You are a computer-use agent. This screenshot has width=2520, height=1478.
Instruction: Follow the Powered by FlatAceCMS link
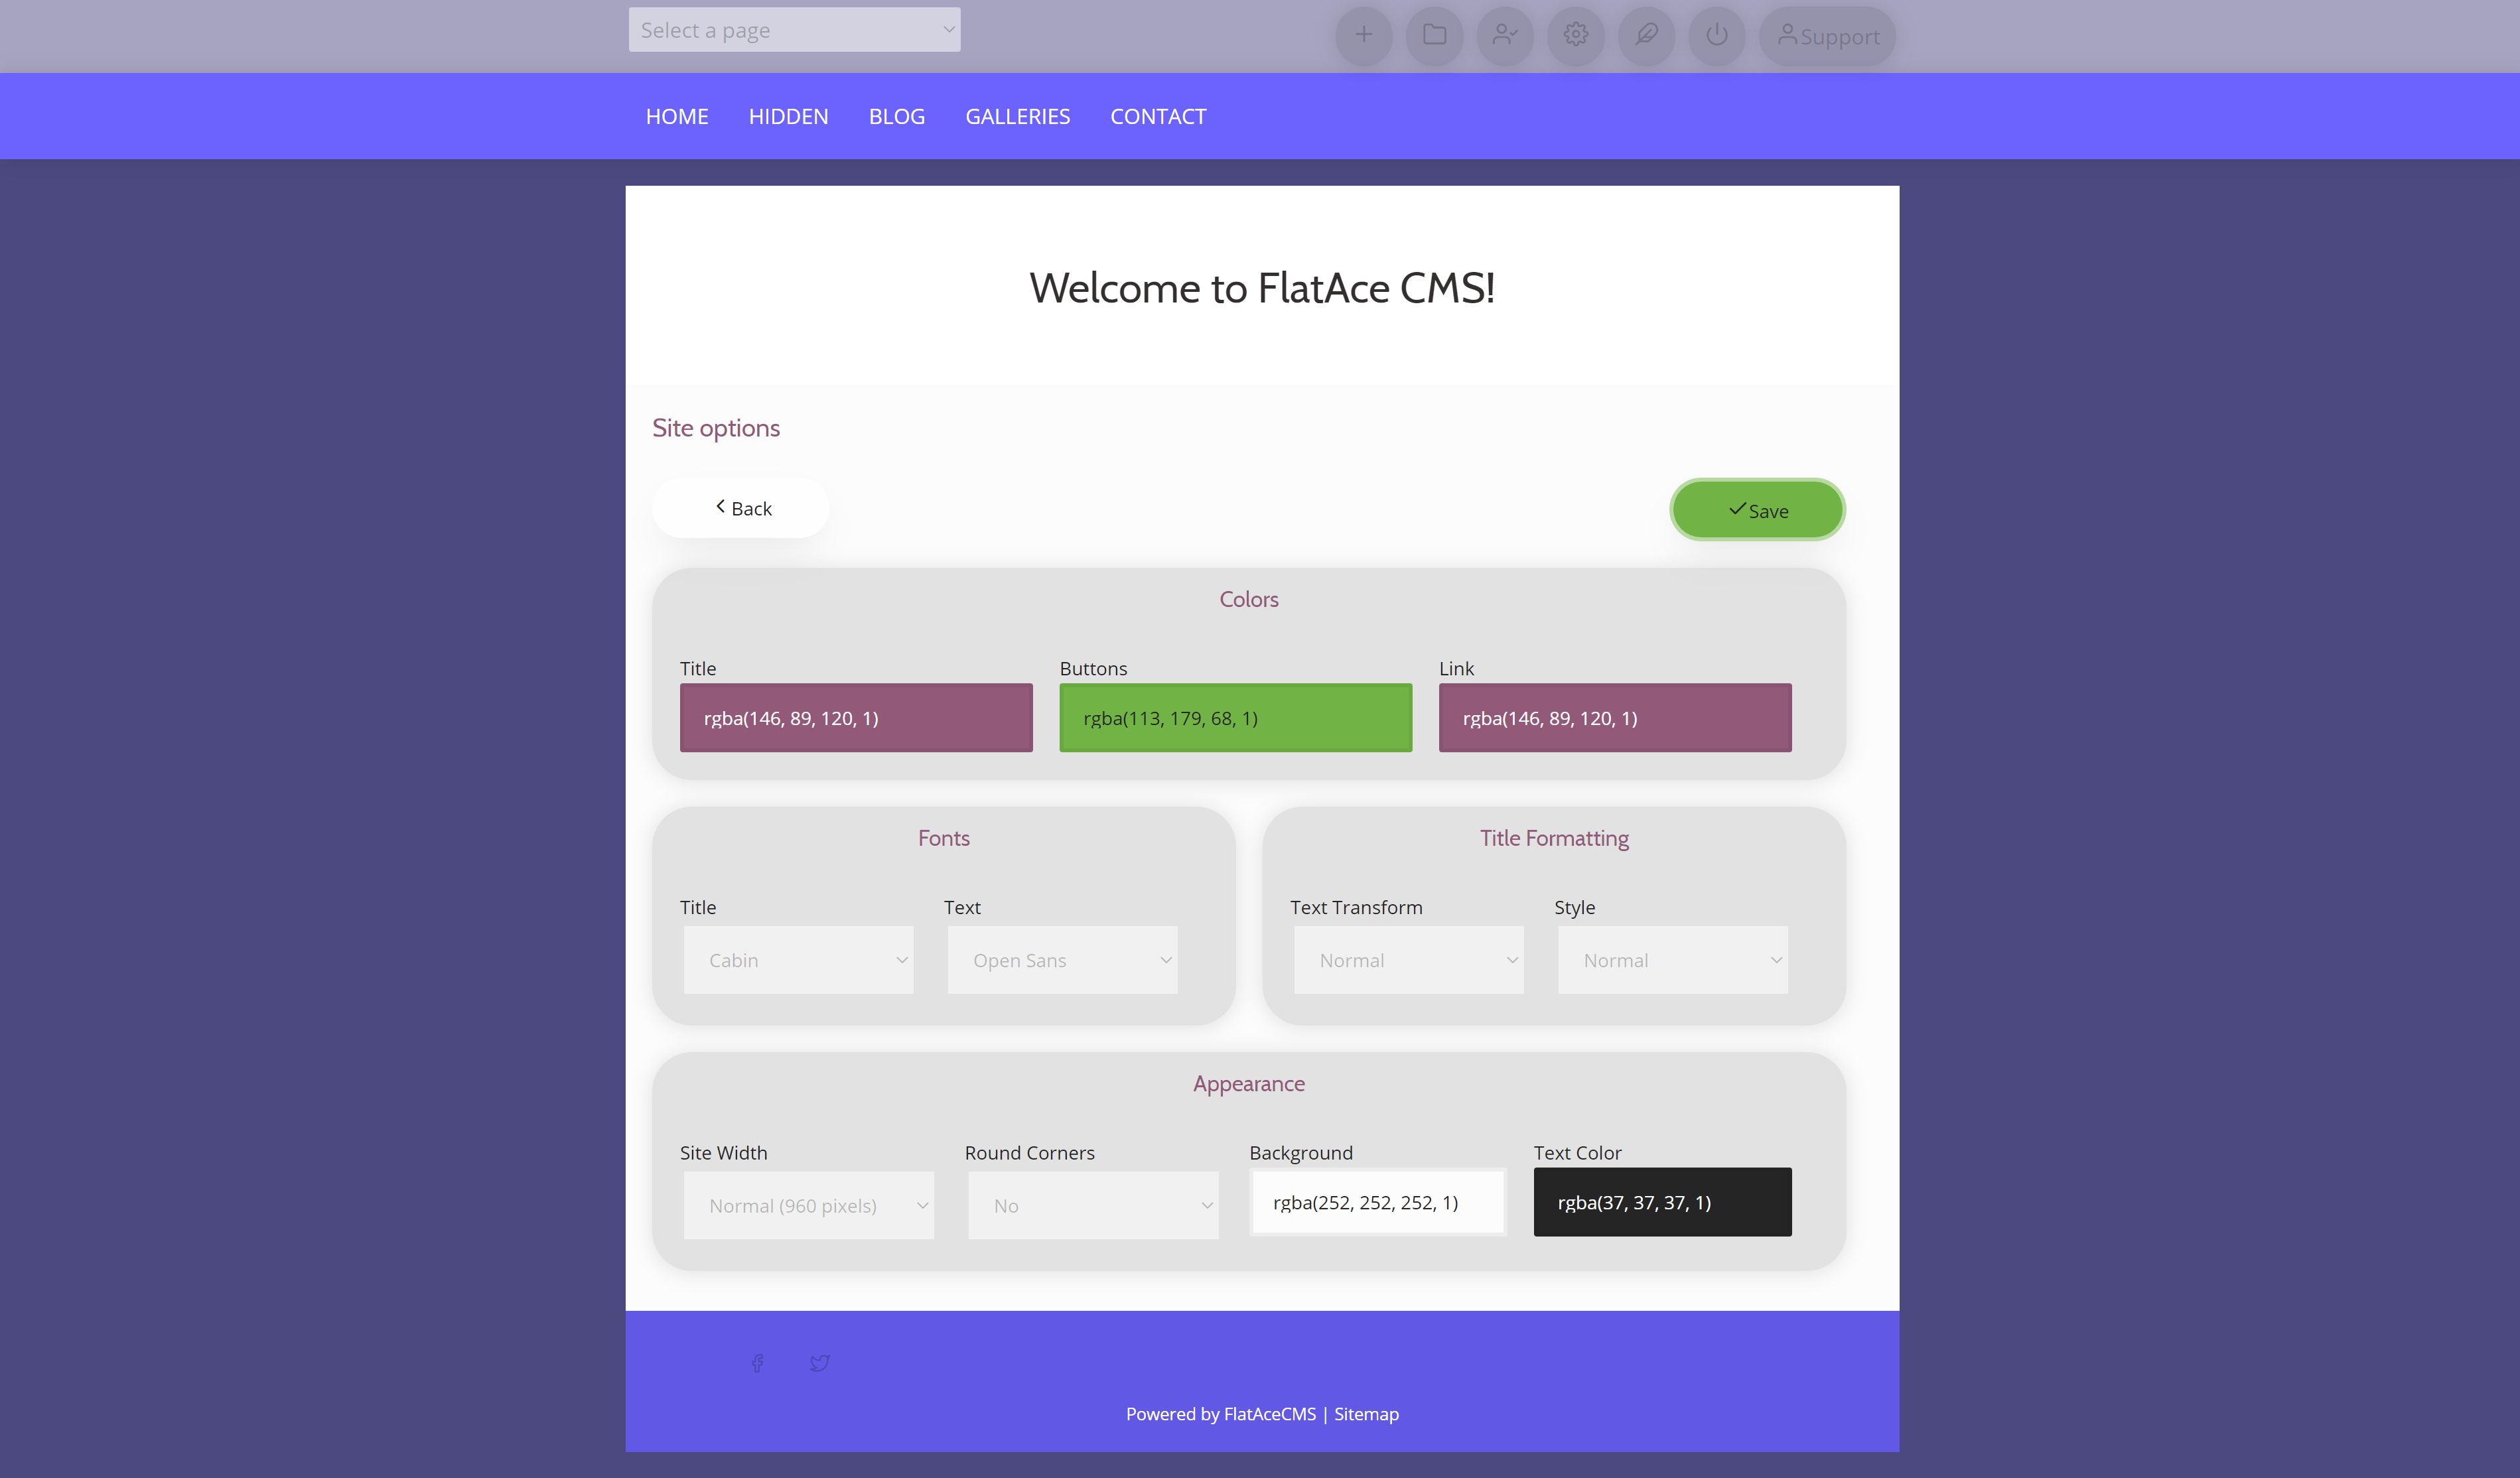click(x=1221, y=1414)
